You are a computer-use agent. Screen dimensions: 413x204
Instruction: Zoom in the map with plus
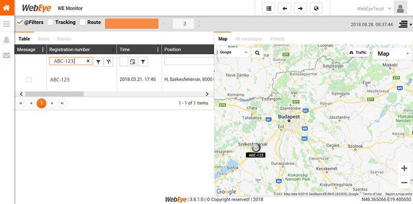pyautogui.click(x=404, y=169)
